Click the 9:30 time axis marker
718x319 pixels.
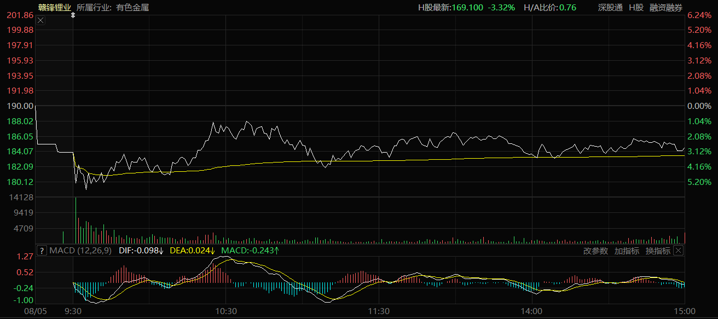pyautogui.click(x=73, y=311)
